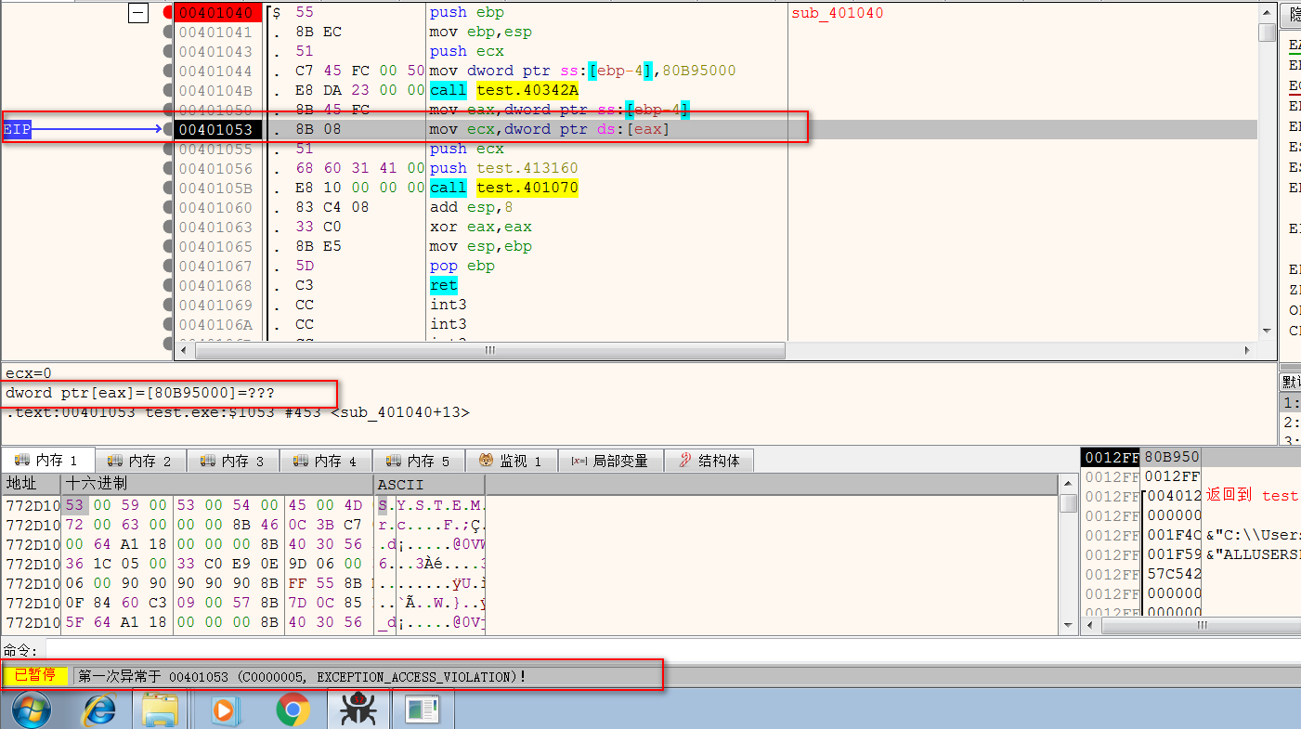Toggle the gray breakpoint dot beside 00401068
Image resolution: width=1301 pixels, height=729 pixels.
(165, 285)
